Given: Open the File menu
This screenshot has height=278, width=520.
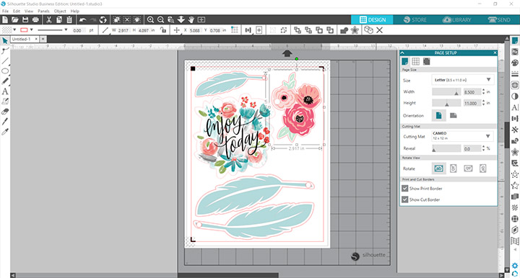Looking at the screenshot, I should click(5, 12).
